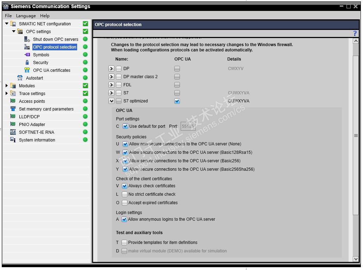363x270 pixels.
Task: Uncheck Always check certificates
Action: click(125, 186)
